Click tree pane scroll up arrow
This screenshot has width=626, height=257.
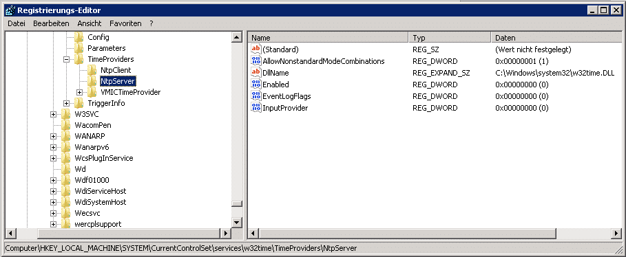tap(237, 38)
